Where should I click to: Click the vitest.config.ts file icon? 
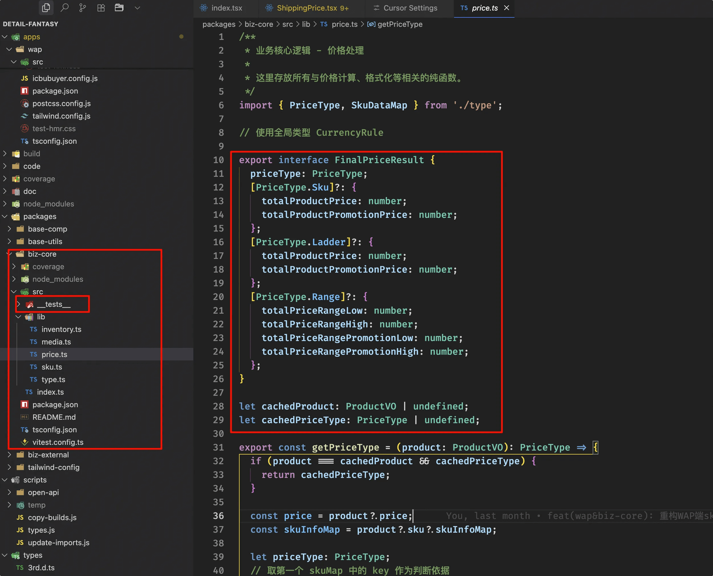click(25, 442)
